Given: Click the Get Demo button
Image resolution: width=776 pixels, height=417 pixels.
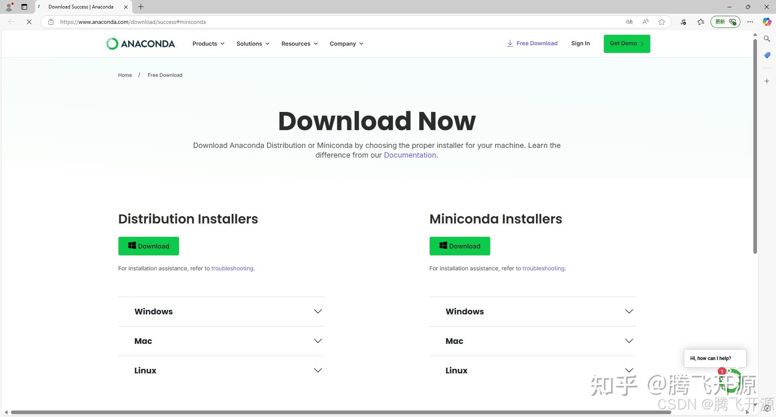Looking at the screenshot, I should (627, 44).
